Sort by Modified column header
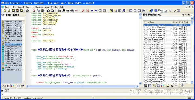 (184, 22)
